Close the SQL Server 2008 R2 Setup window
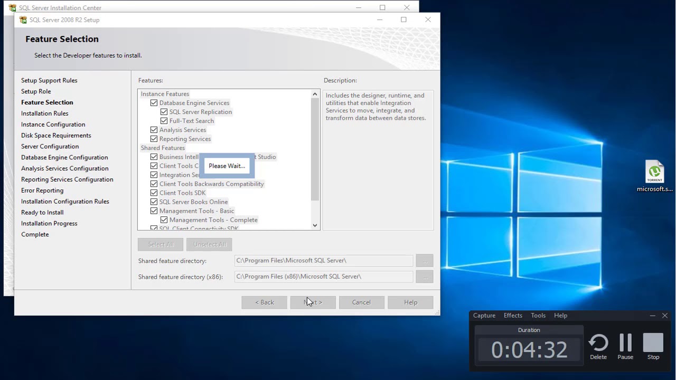676x380 pixels. tap(428, 20)
